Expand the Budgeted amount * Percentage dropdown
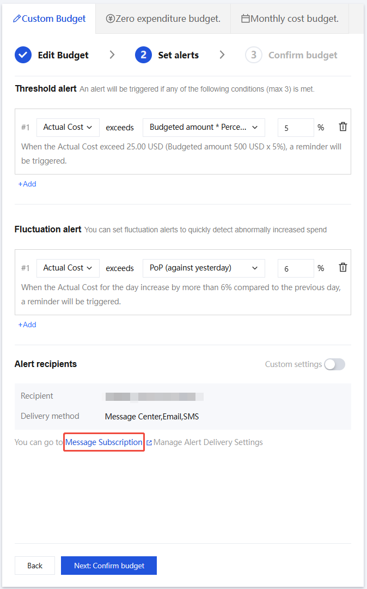Image resolution: width=367 pixels, height=589 pixels. point(204,127)
